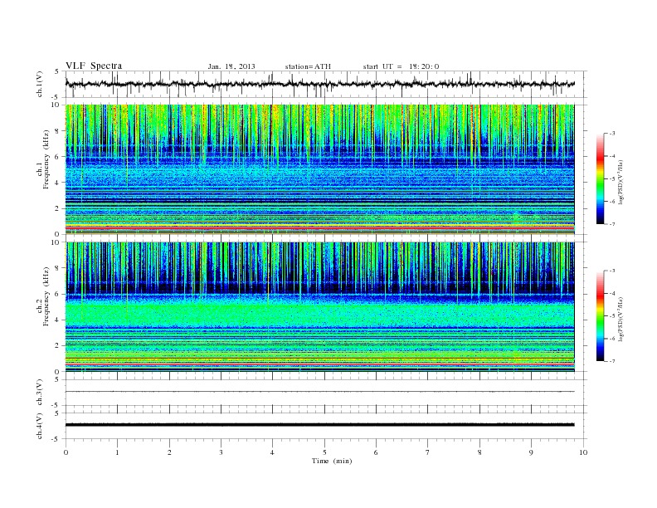Click the 'ch.3(V)' axis label
Image resolution: width=657 pixels, height=508 pixels.
pos(40,392)
